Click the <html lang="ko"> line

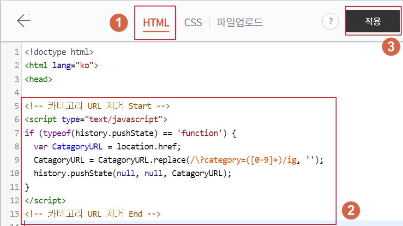[61, 65]
